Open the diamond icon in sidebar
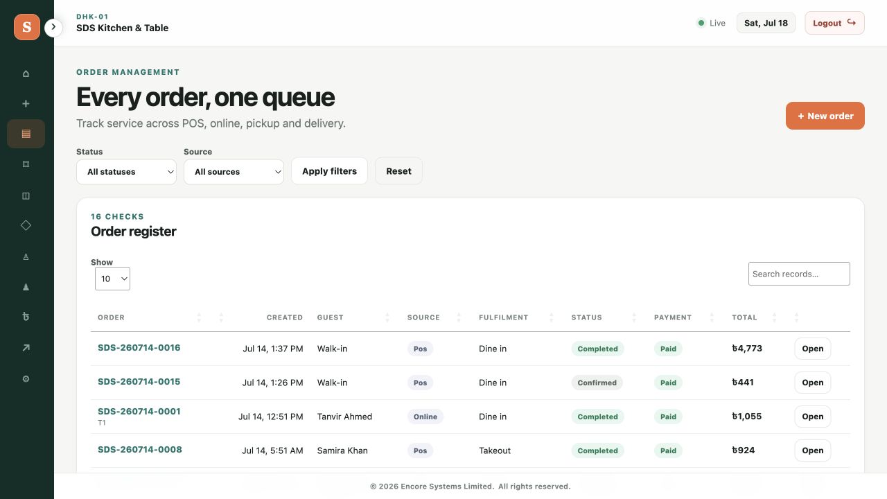The width and height of the screenshot is (887, 499). point(26,225)
